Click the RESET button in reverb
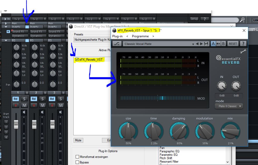 coord(233,44)
